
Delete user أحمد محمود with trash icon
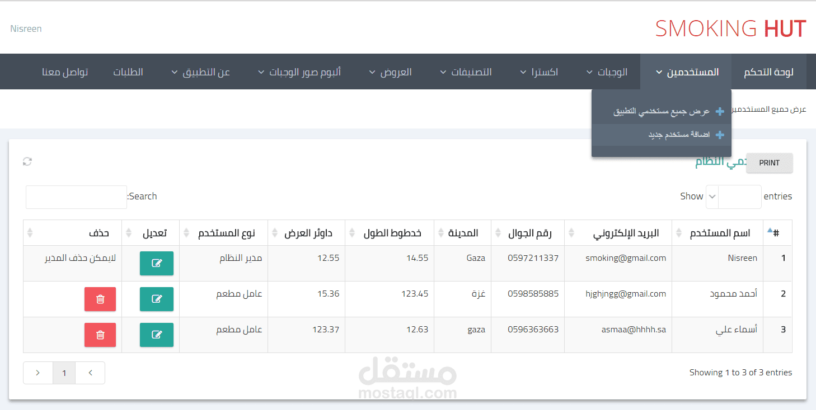100,299
